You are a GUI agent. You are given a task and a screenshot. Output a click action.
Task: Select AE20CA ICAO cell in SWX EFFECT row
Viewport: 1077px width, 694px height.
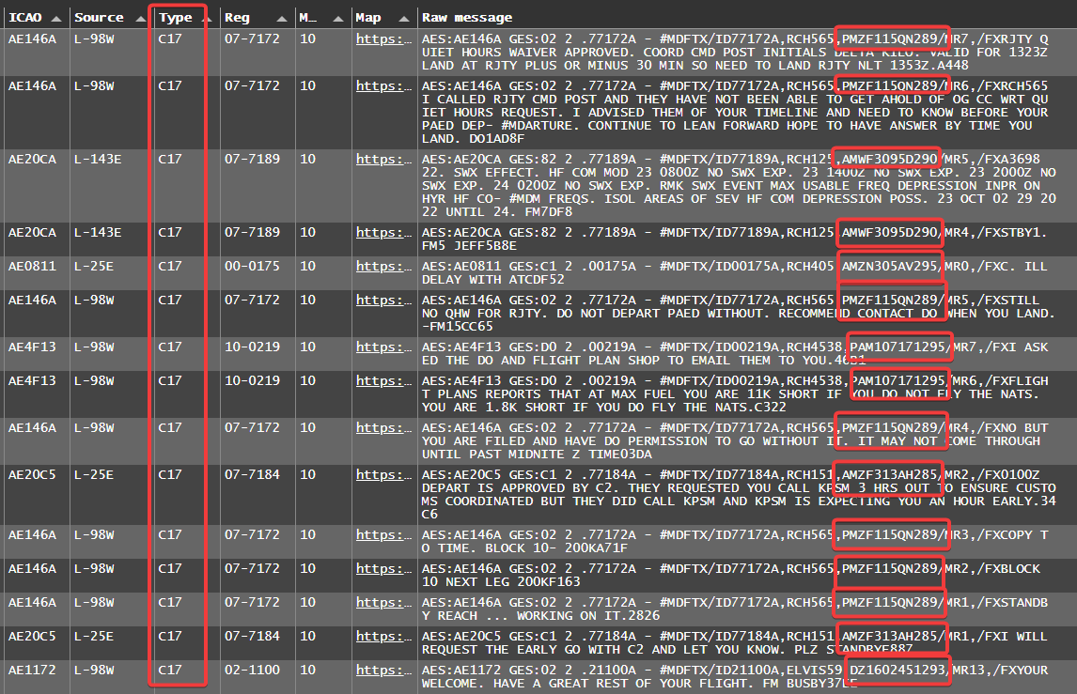32,159
